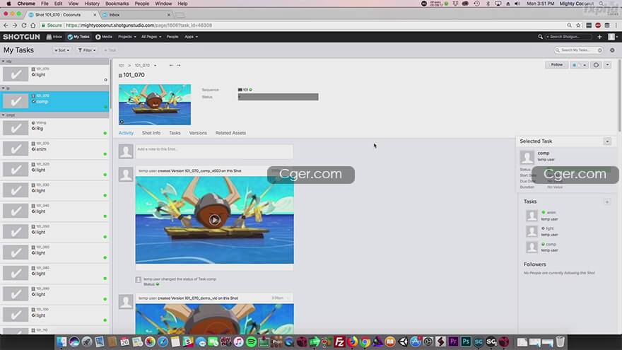The width and height of the screenshot is (622, 350).
Task: Click the Chrome Bookmarks menu
Action: point(117,4)
